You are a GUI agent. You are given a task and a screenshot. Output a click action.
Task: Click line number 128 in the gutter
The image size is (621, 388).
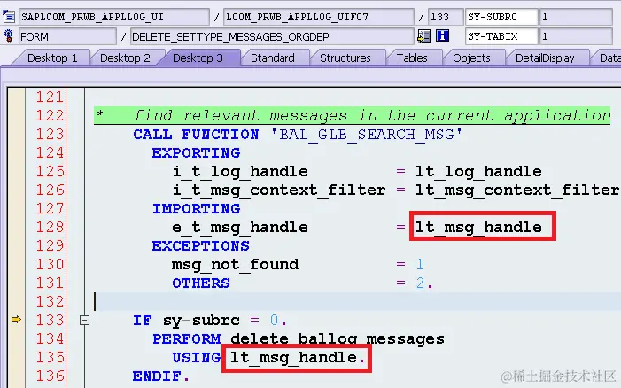[x=50, y=227]
